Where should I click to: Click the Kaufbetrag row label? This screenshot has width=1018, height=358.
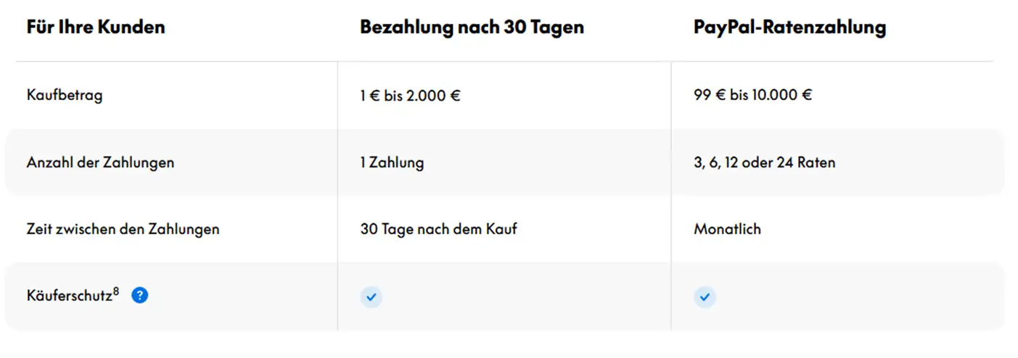65,95
